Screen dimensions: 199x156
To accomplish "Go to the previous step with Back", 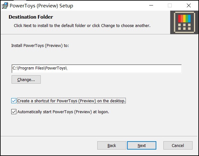I will 112,145.
